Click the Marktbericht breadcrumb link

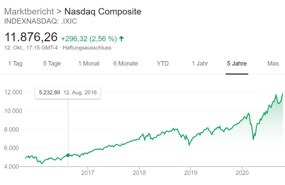tap(30, 11)
